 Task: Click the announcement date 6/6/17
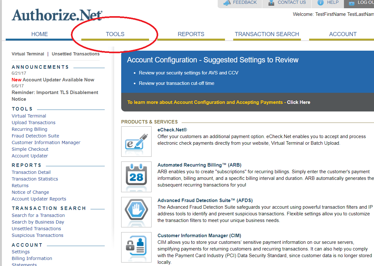tap(18, 86)
